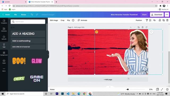Insert Add a subheading text
This screenshot has width=170, height=96.
click(x=28, y=41)
